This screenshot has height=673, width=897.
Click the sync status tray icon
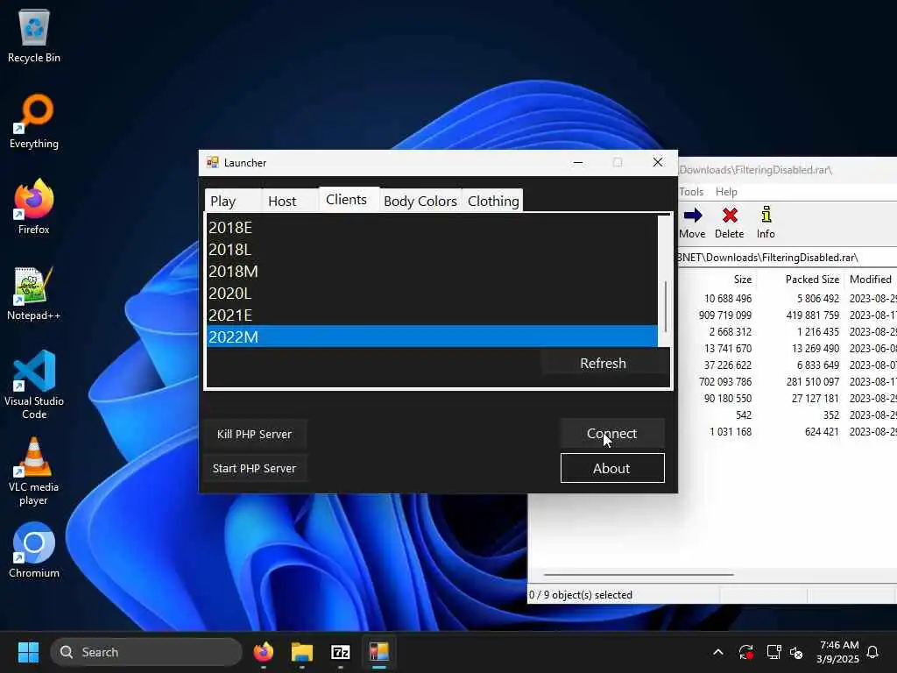tap(746, 652)
